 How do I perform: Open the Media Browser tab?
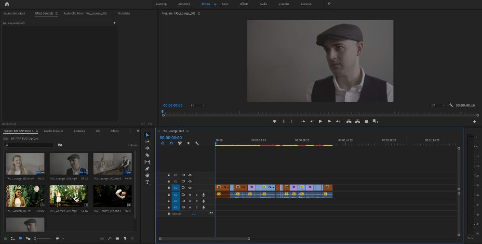(x=54, y=131)
